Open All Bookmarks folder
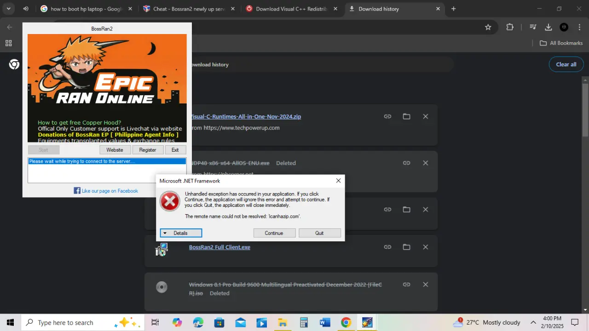The width and height of the screenshot is (589, 331). click(x=561, y=43)
